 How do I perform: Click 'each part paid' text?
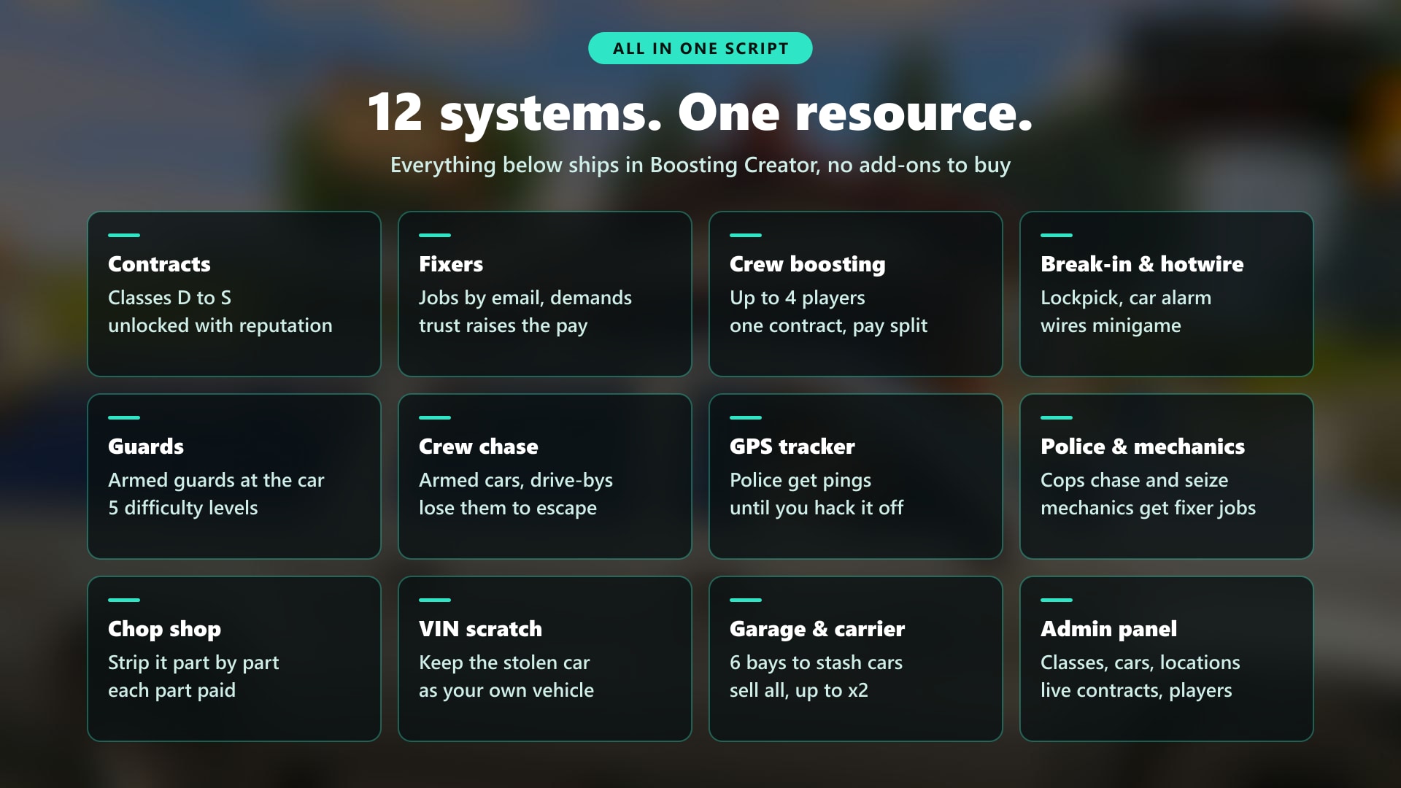(172, 690)
